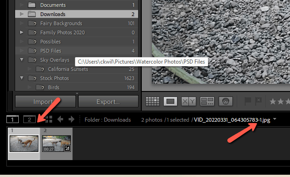Toggle the second monitor window button
This screenshot has height=177, width=290.
click(x=29, y=119)
